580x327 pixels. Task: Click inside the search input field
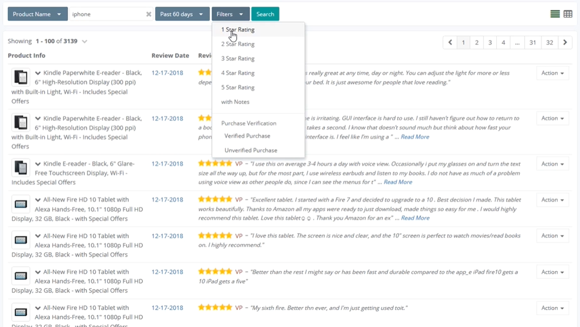109,14
